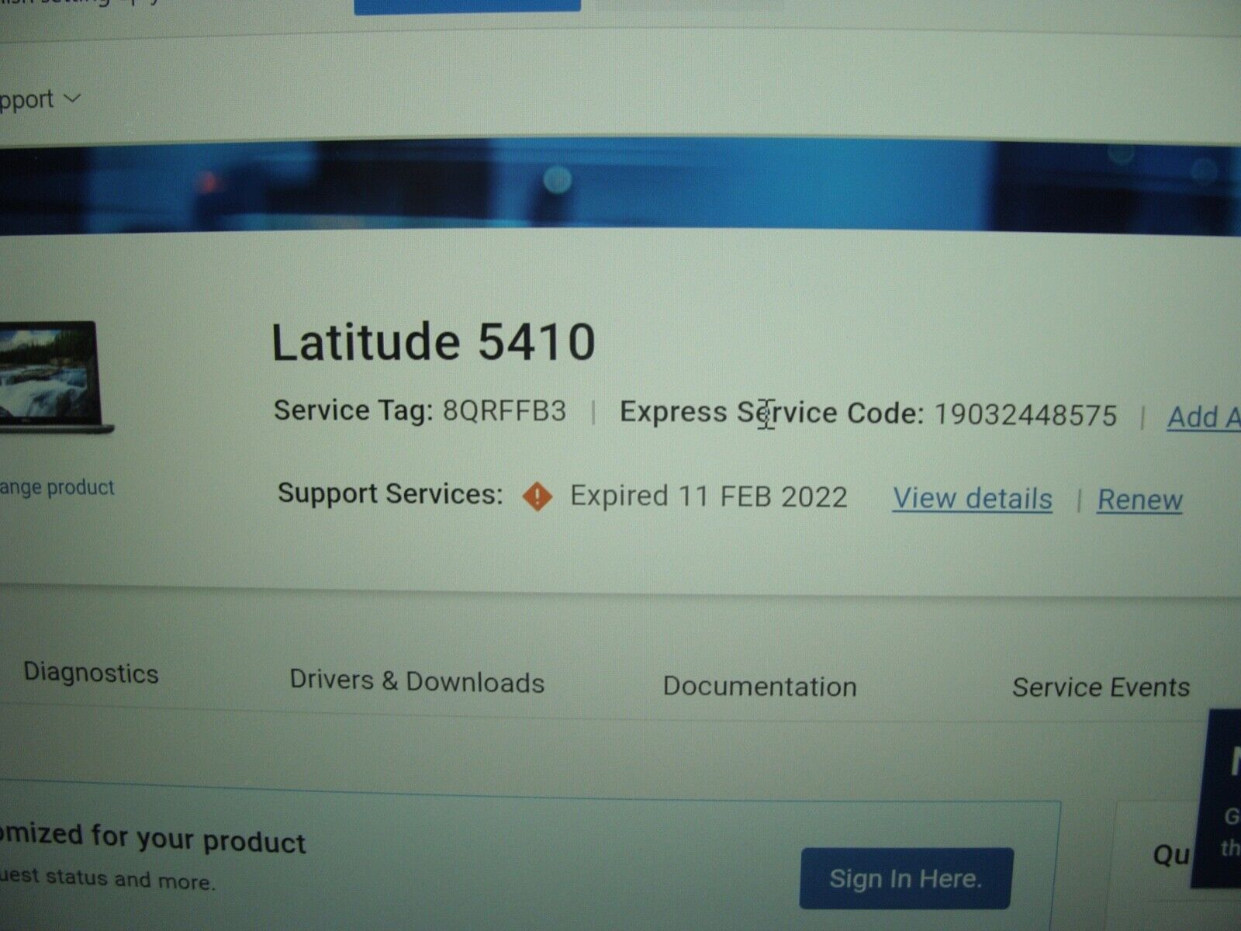The image size is (1241, 931).
Task: Click the Add link beside Express Service Code
Action: pos(1204,417)
